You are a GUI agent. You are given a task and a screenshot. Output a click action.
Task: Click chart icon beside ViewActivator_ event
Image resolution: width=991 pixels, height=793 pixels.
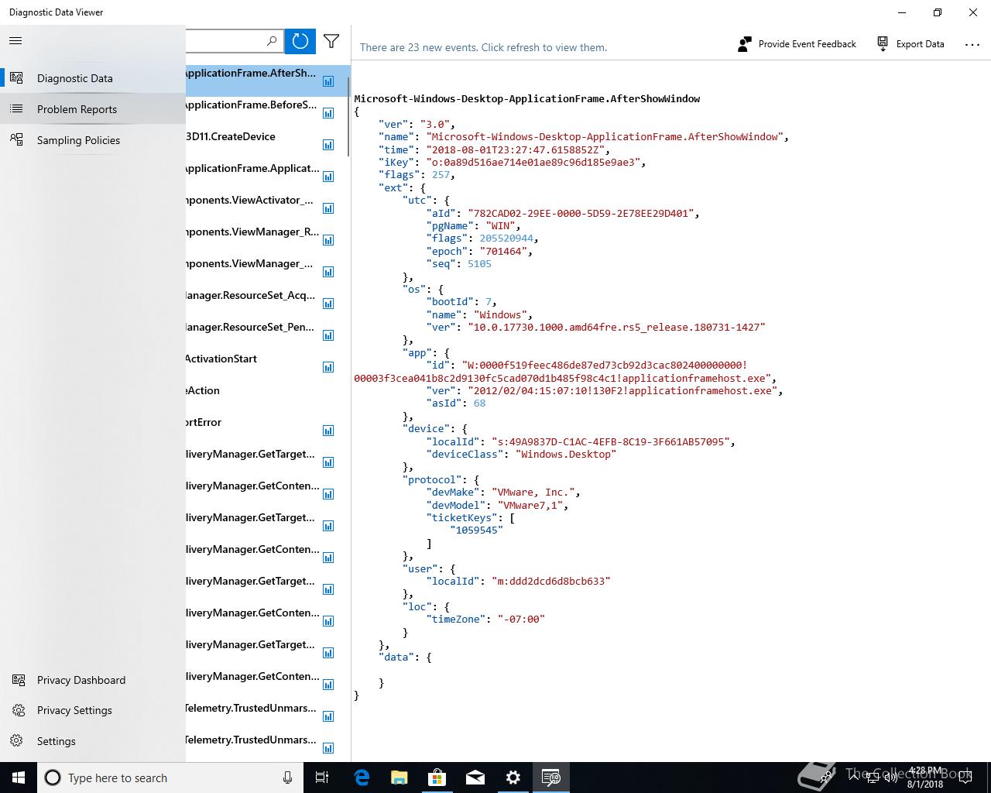pyautogui.click(x=328, y=208)
